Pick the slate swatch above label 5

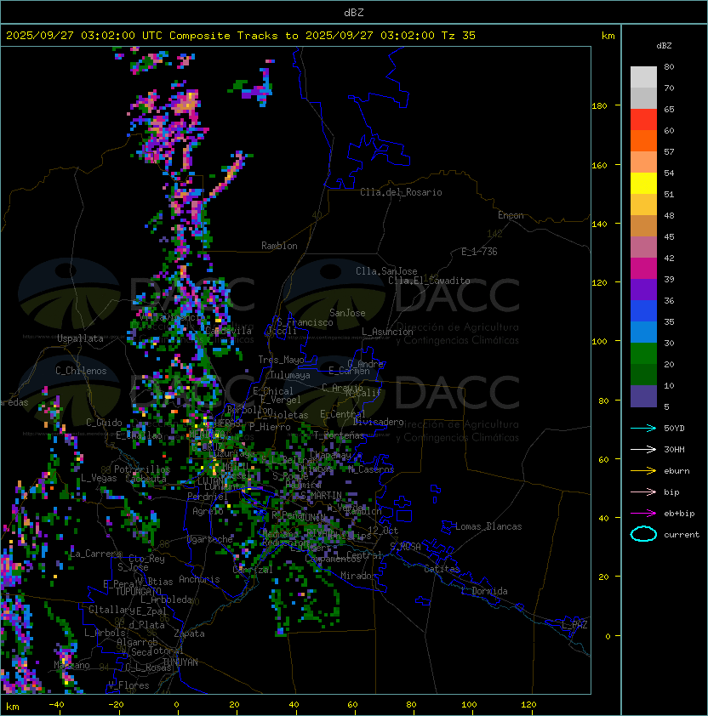click(x=643, y=396)
